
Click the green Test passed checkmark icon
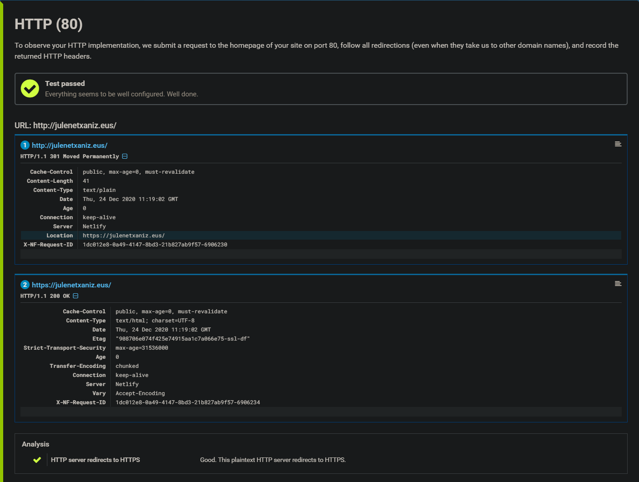point(30,89)
